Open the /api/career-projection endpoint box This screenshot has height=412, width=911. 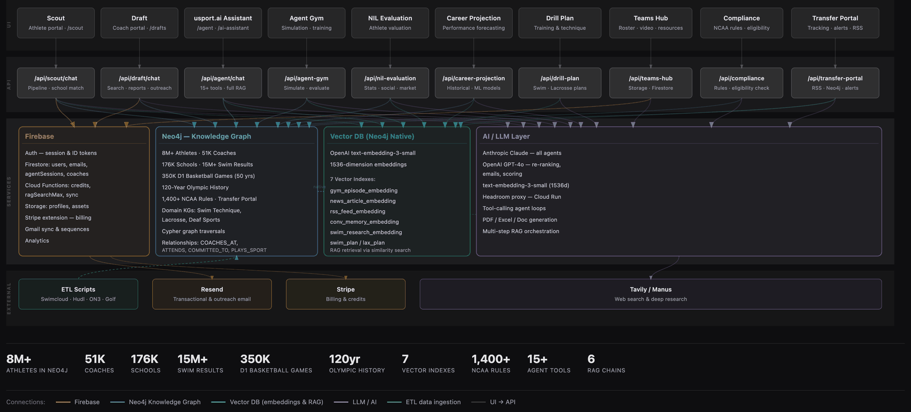(x=473, y=83)
